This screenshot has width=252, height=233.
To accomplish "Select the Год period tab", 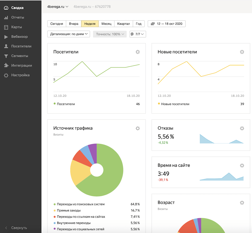I will [x=139, y=24].
